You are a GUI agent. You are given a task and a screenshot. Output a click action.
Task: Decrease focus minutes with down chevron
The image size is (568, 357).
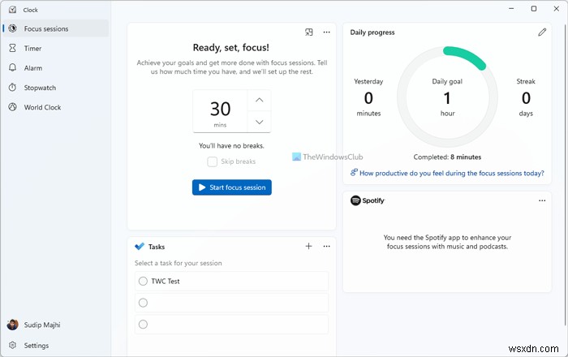click(x=260, y=122)
